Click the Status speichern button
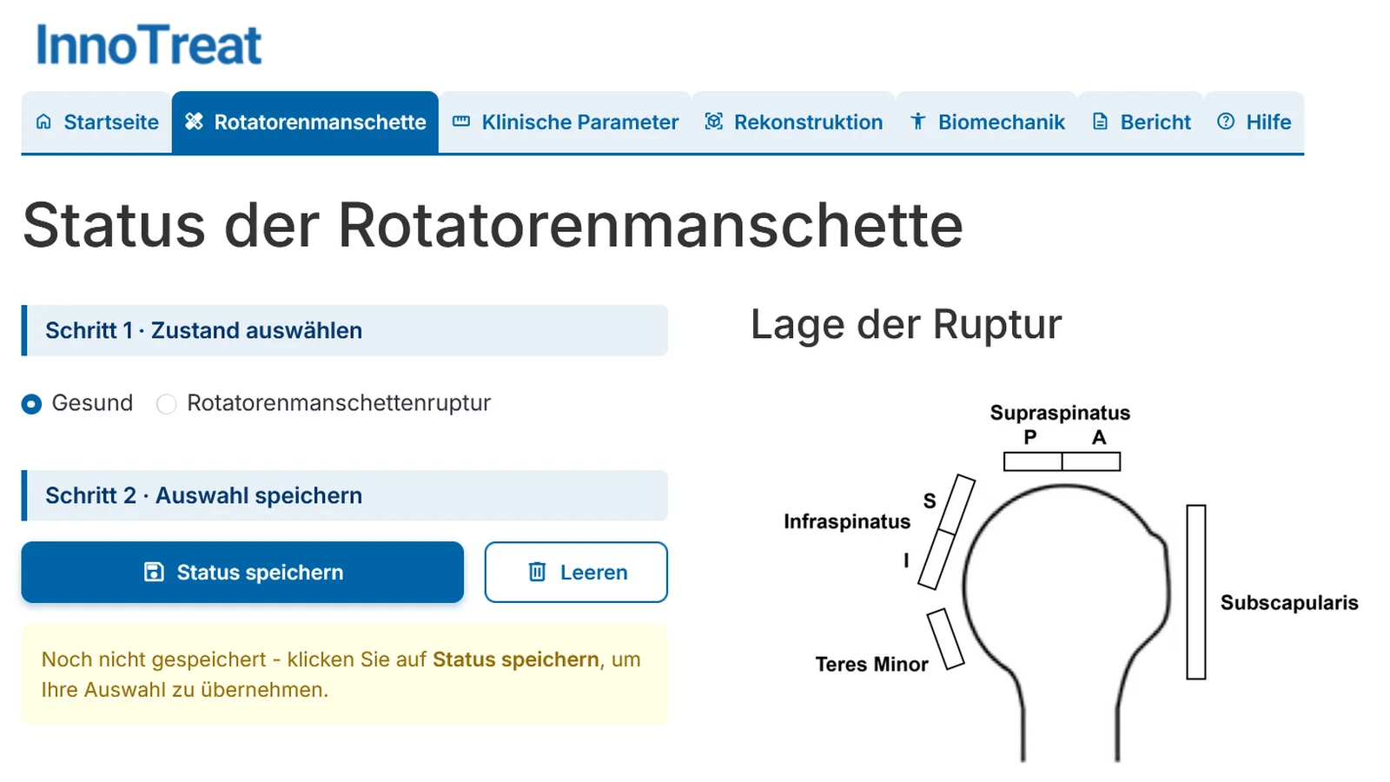This screenshot has height=782, width=1390. 242,572
